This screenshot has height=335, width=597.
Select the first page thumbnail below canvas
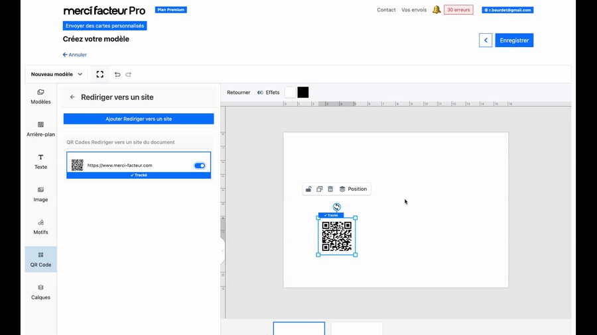coord(299,328)
